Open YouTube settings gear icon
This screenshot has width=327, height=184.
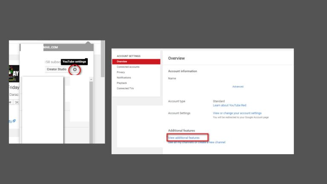[x=75, y=69]
